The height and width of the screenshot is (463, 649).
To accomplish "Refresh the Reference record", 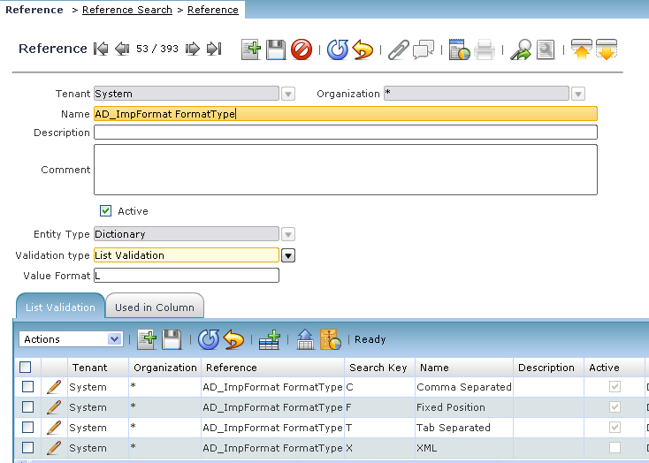I will [x=338, y=49].
